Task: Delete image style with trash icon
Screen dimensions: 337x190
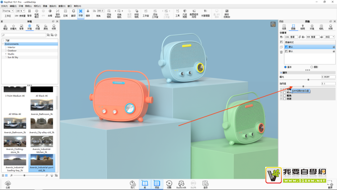Action: pos(281,52)
